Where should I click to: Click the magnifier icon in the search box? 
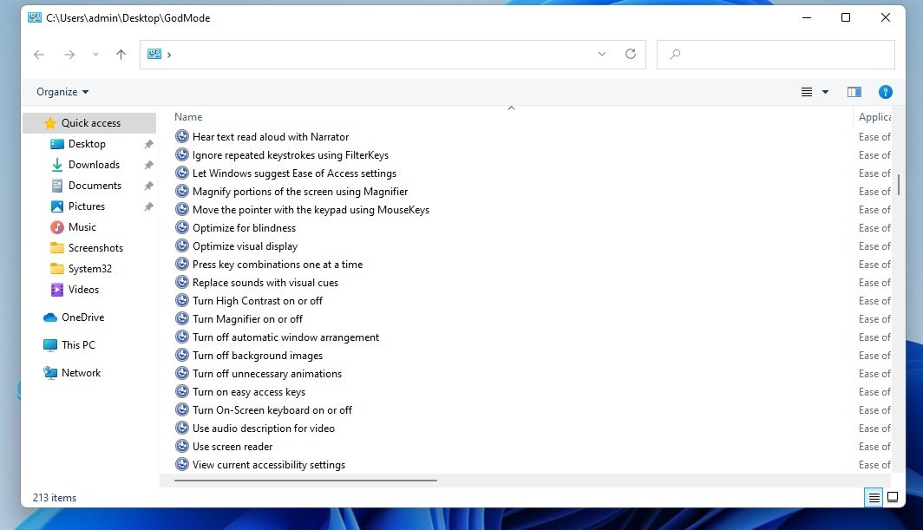point(675,54)
